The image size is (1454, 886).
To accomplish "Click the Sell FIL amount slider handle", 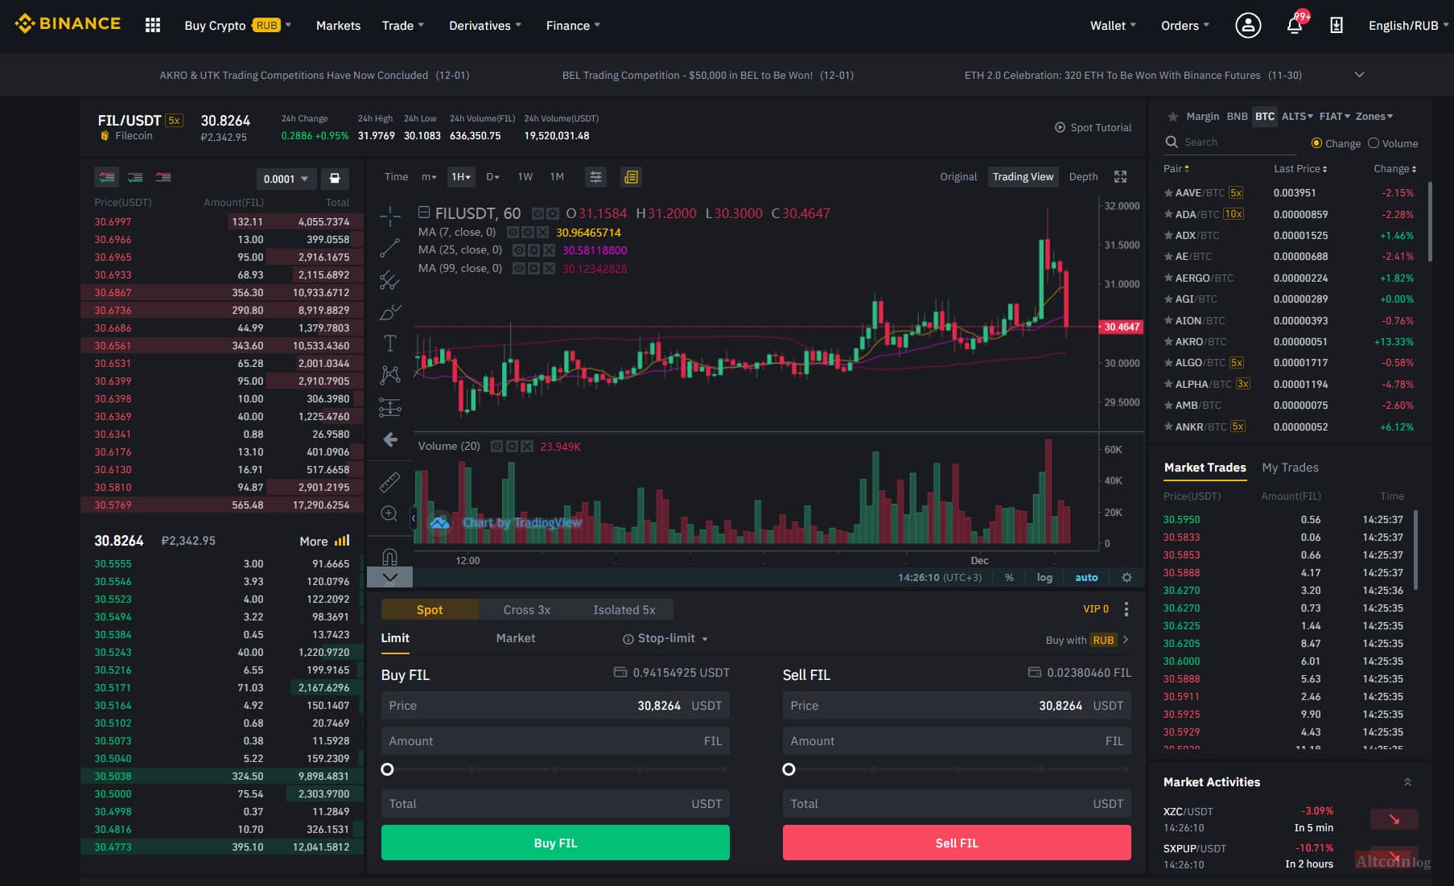I will tap(789, 769).
